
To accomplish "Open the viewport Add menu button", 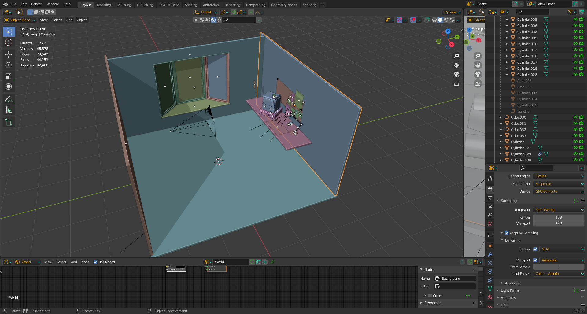I will pyautogui.click(x=69, y=20).
